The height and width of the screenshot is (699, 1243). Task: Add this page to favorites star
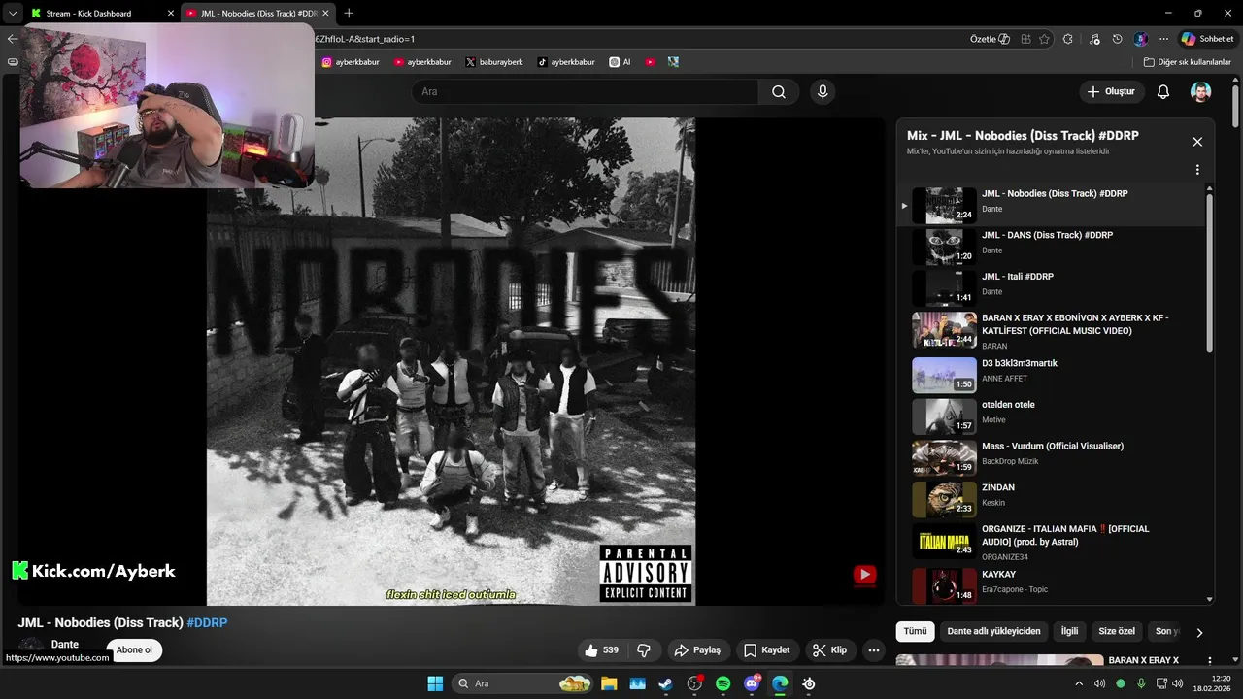click(1044, 39)
